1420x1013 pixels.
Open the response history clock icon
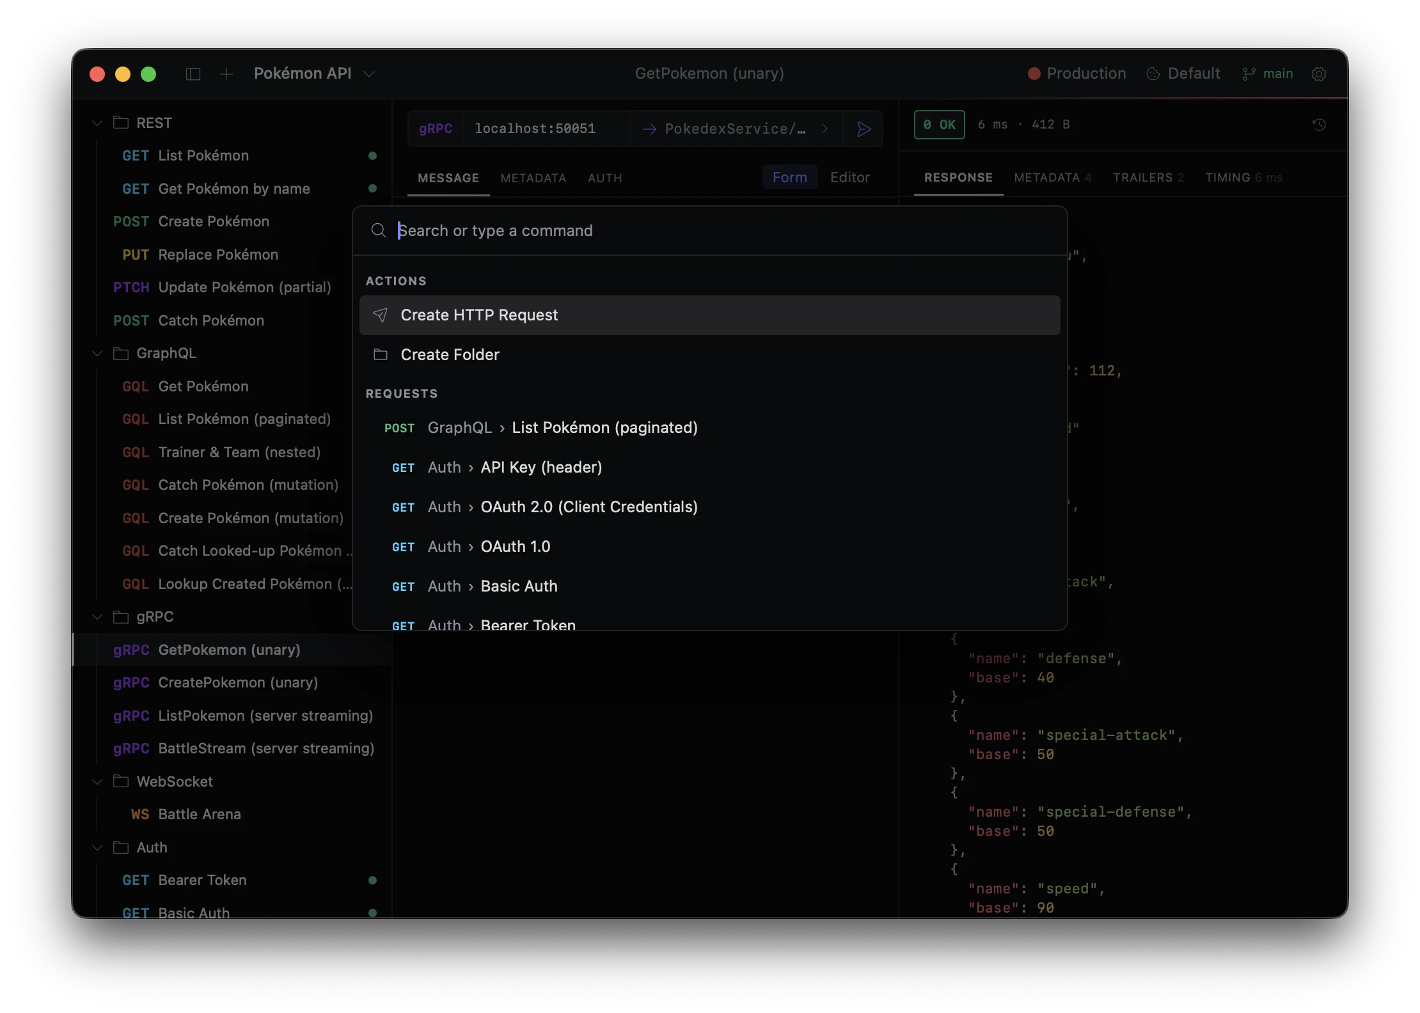pos(1319,125)
